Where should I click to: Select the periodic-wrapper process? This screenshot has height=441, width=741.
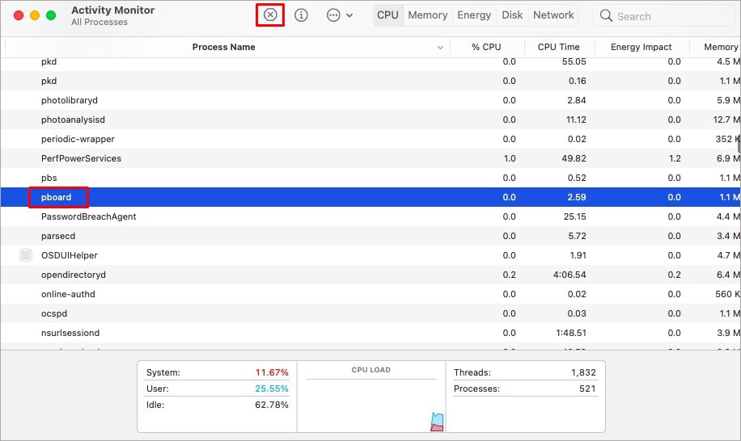click(78, 139)
